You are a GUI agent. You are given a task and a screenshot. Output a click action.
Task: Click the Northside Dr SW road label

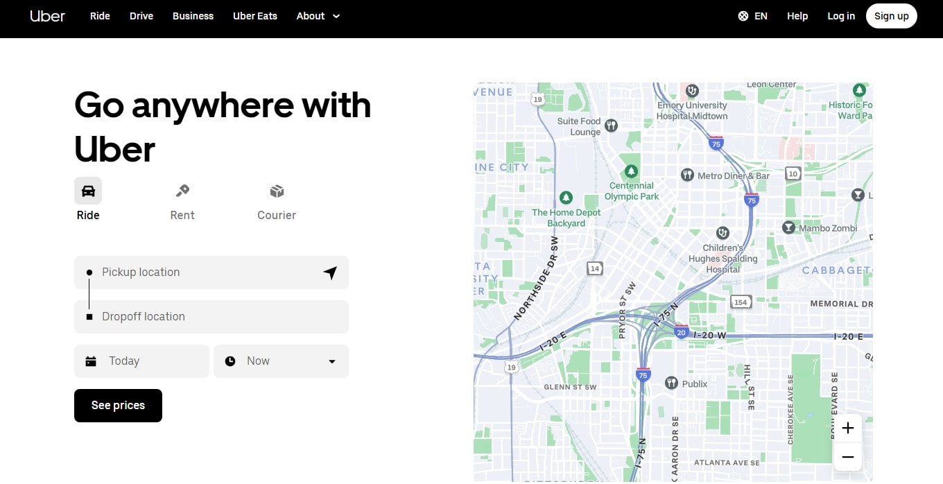tap(536, 278)
